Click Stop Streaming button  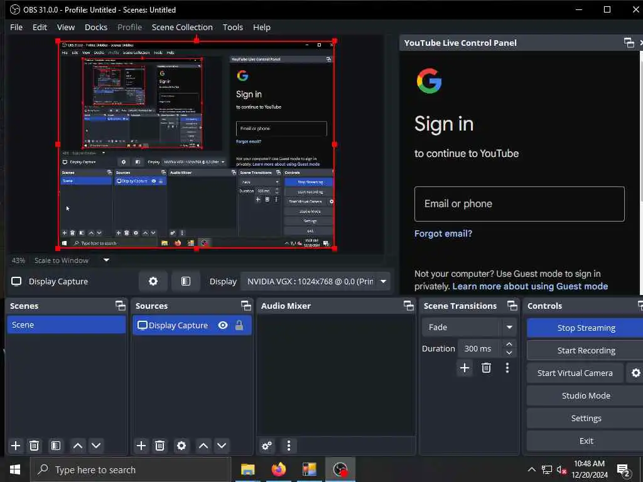(x=586, y=328)
